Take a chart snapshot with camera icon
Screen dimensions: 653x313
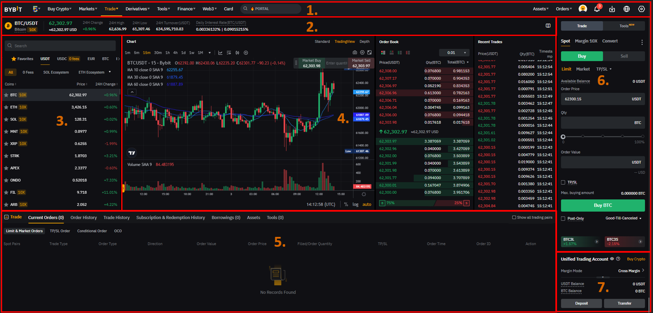[355, 53]
